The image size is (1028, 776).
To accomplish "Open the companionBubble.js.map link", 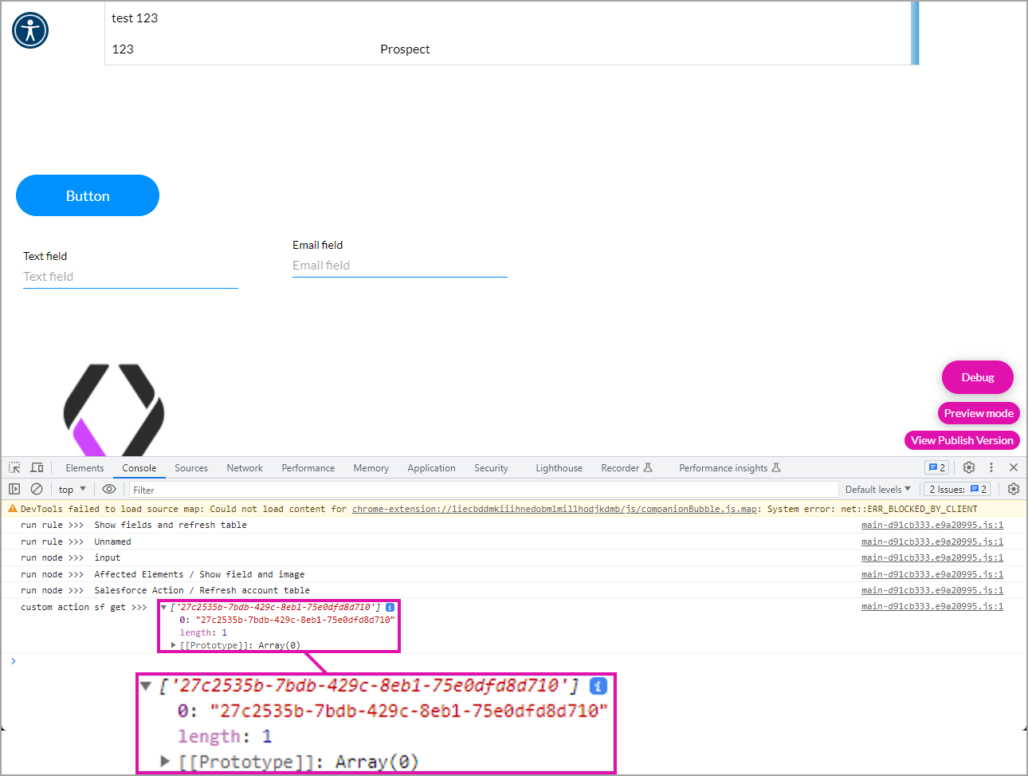I will (555, 509).
